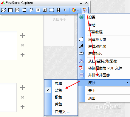Remove upper image box with X icon
Viewport: 130px width, 117px height.
[x=23, y=45]
